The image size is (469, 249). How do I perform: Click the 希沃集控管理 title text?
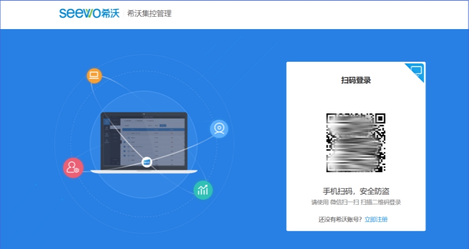pos(149,14)
